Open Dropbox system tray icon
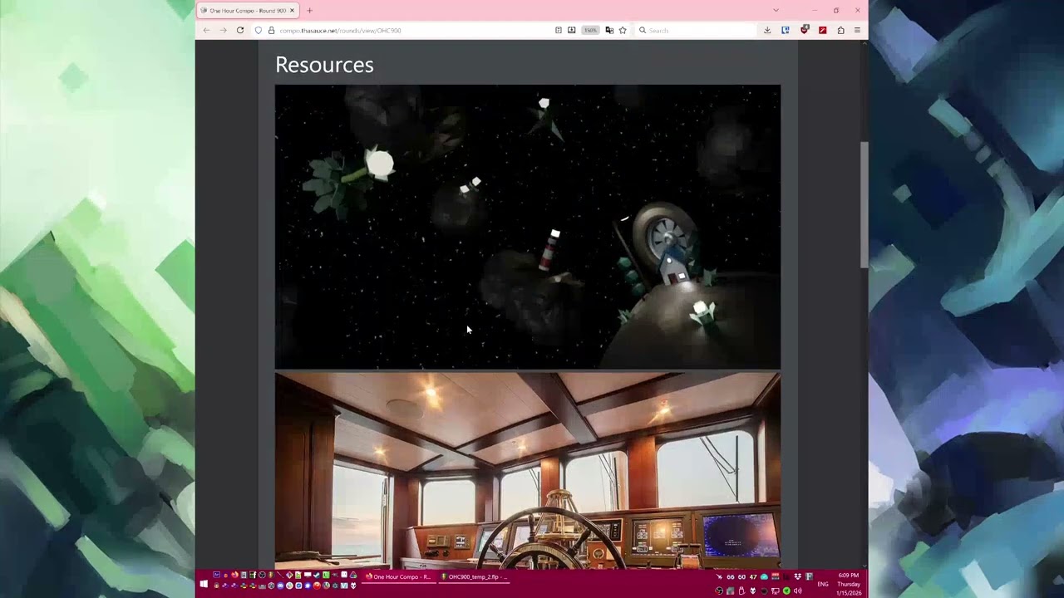Screen dimensions: 1064x598 [x=798, y=576]
